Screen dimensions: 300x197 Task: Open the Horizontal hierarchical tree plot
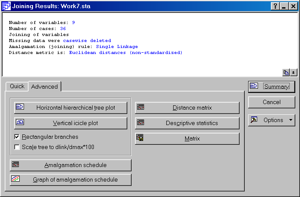71,107
